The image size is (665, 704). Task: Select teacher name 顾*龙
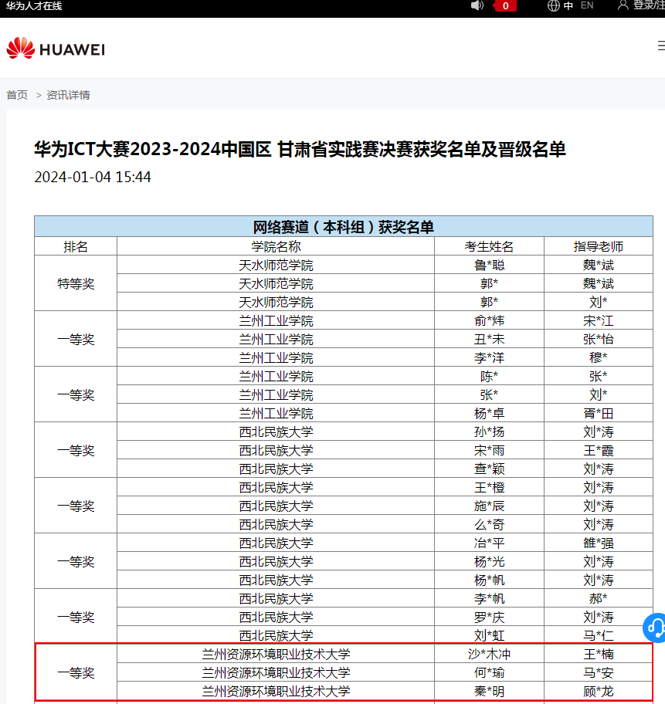pos(598,691)
